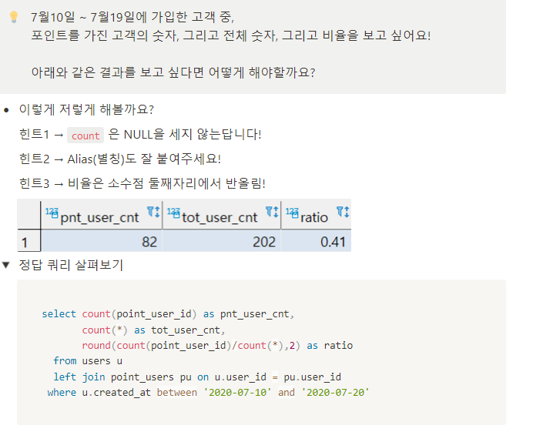
Task: Click the hint line starting with 힌트3
Action: tap(142, 183)
